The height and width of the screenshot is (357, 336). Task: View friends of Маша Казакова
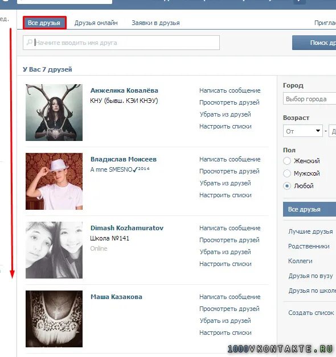(x=230, y=309)
